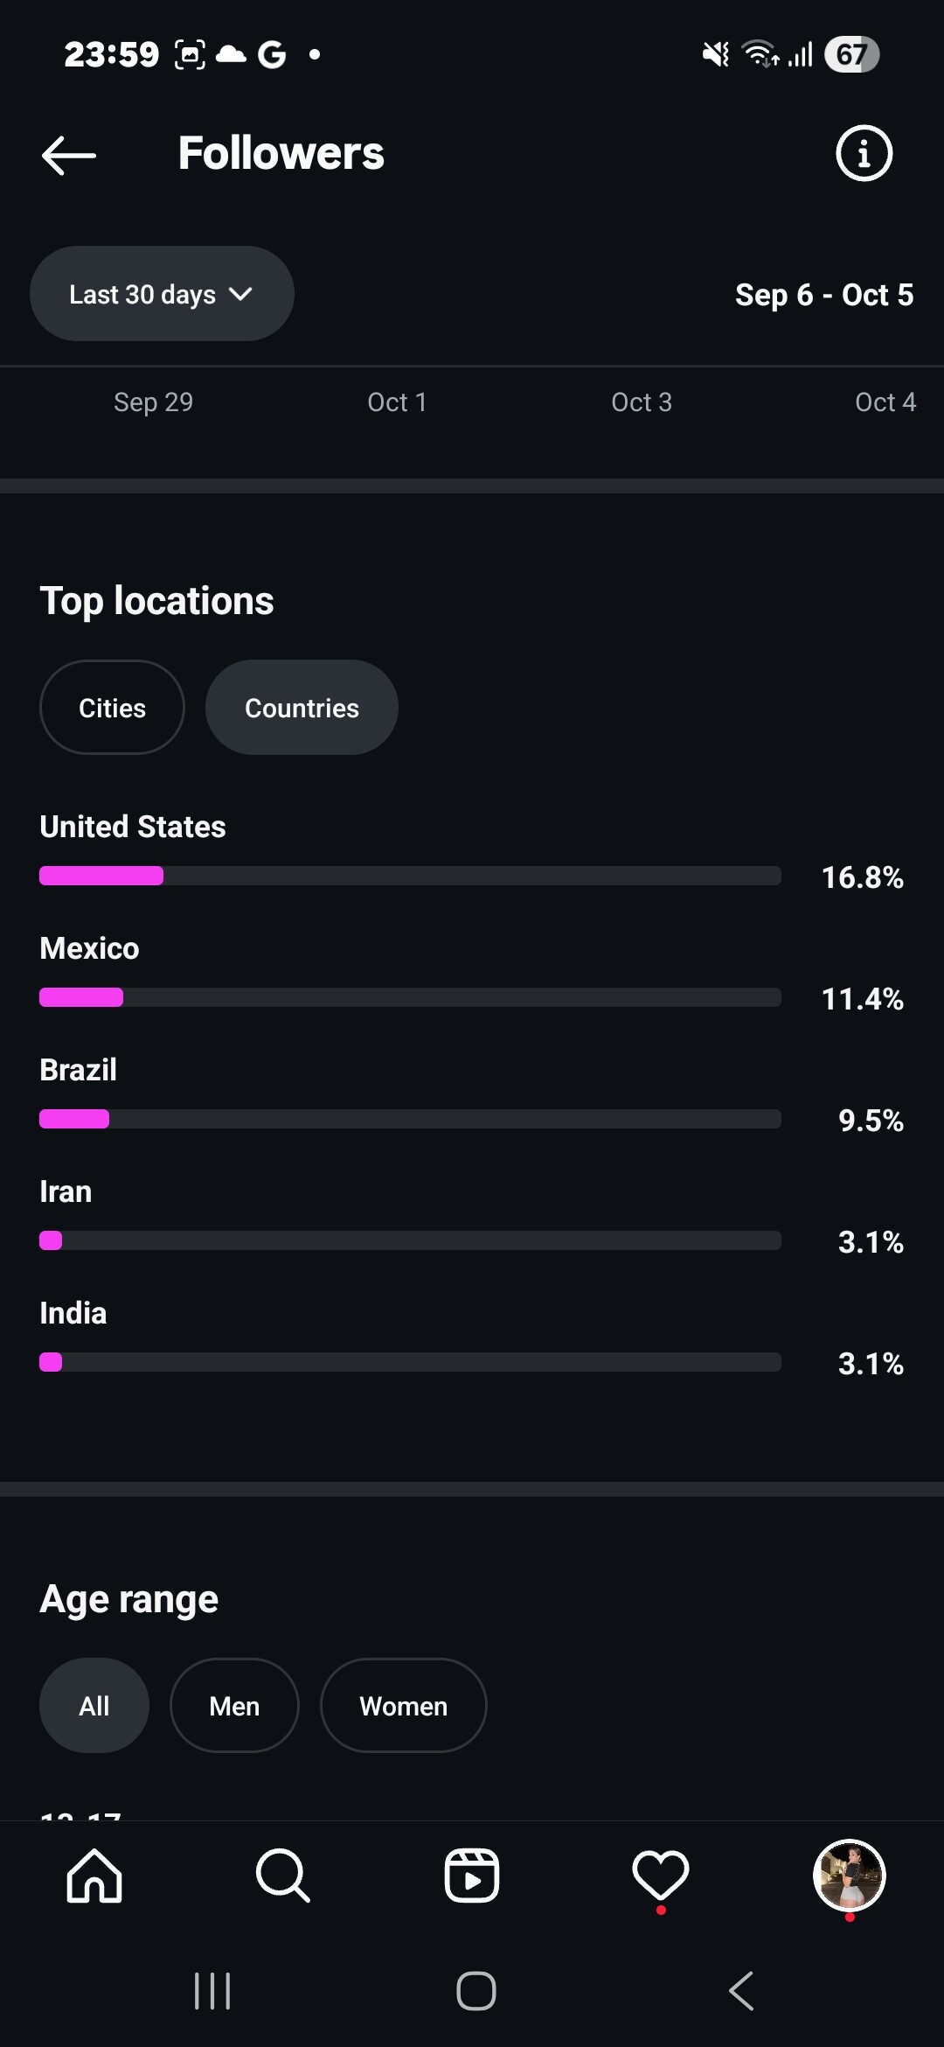Switch age range to Women
The width and height of the screenshot is (944, 2047).
403,1706
